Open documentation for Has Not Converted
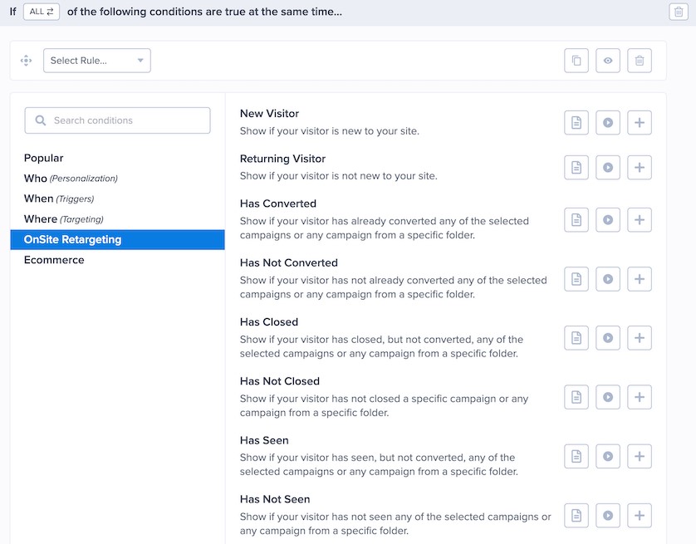This screenshot has height=544, width=696. pyautogui.click(x=576, y=279)
